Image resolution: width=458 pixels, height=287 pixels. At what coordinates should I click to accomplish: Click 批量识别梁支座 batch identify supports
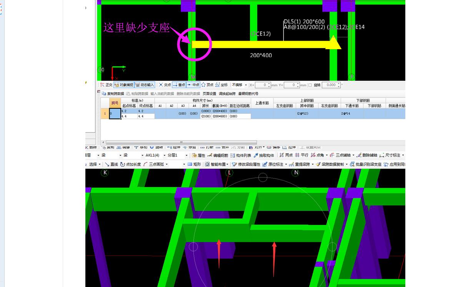pyautogui.click(x=366, y=164)
